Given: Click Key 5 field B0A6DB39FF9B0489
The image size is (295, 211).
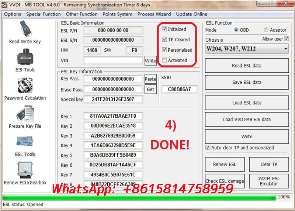Looking at the screenshot, I should pyautogui.click(x=113, y=155).
